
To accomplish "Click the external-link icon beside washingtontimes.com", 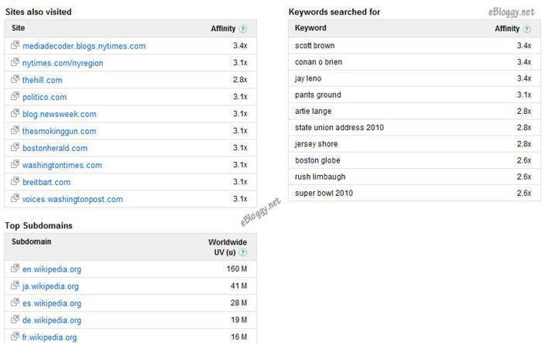I will point(15,164).
